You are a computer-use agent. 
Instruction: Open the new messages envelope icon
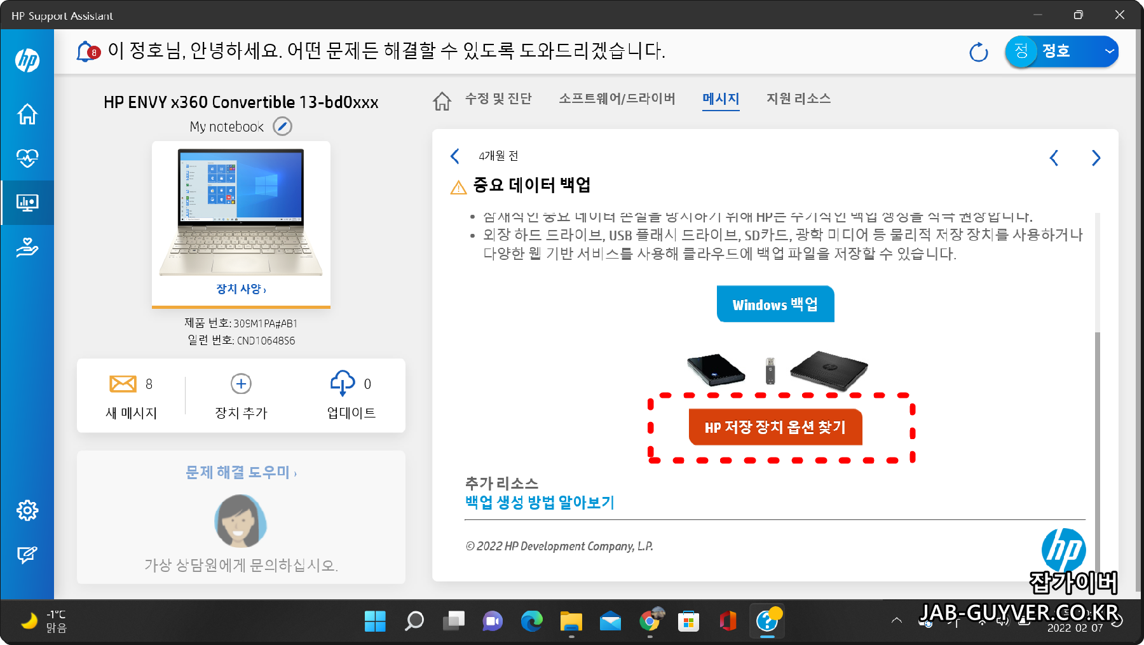123,384
